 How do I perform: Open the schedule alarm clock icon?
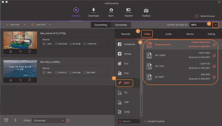coord(6,120)
